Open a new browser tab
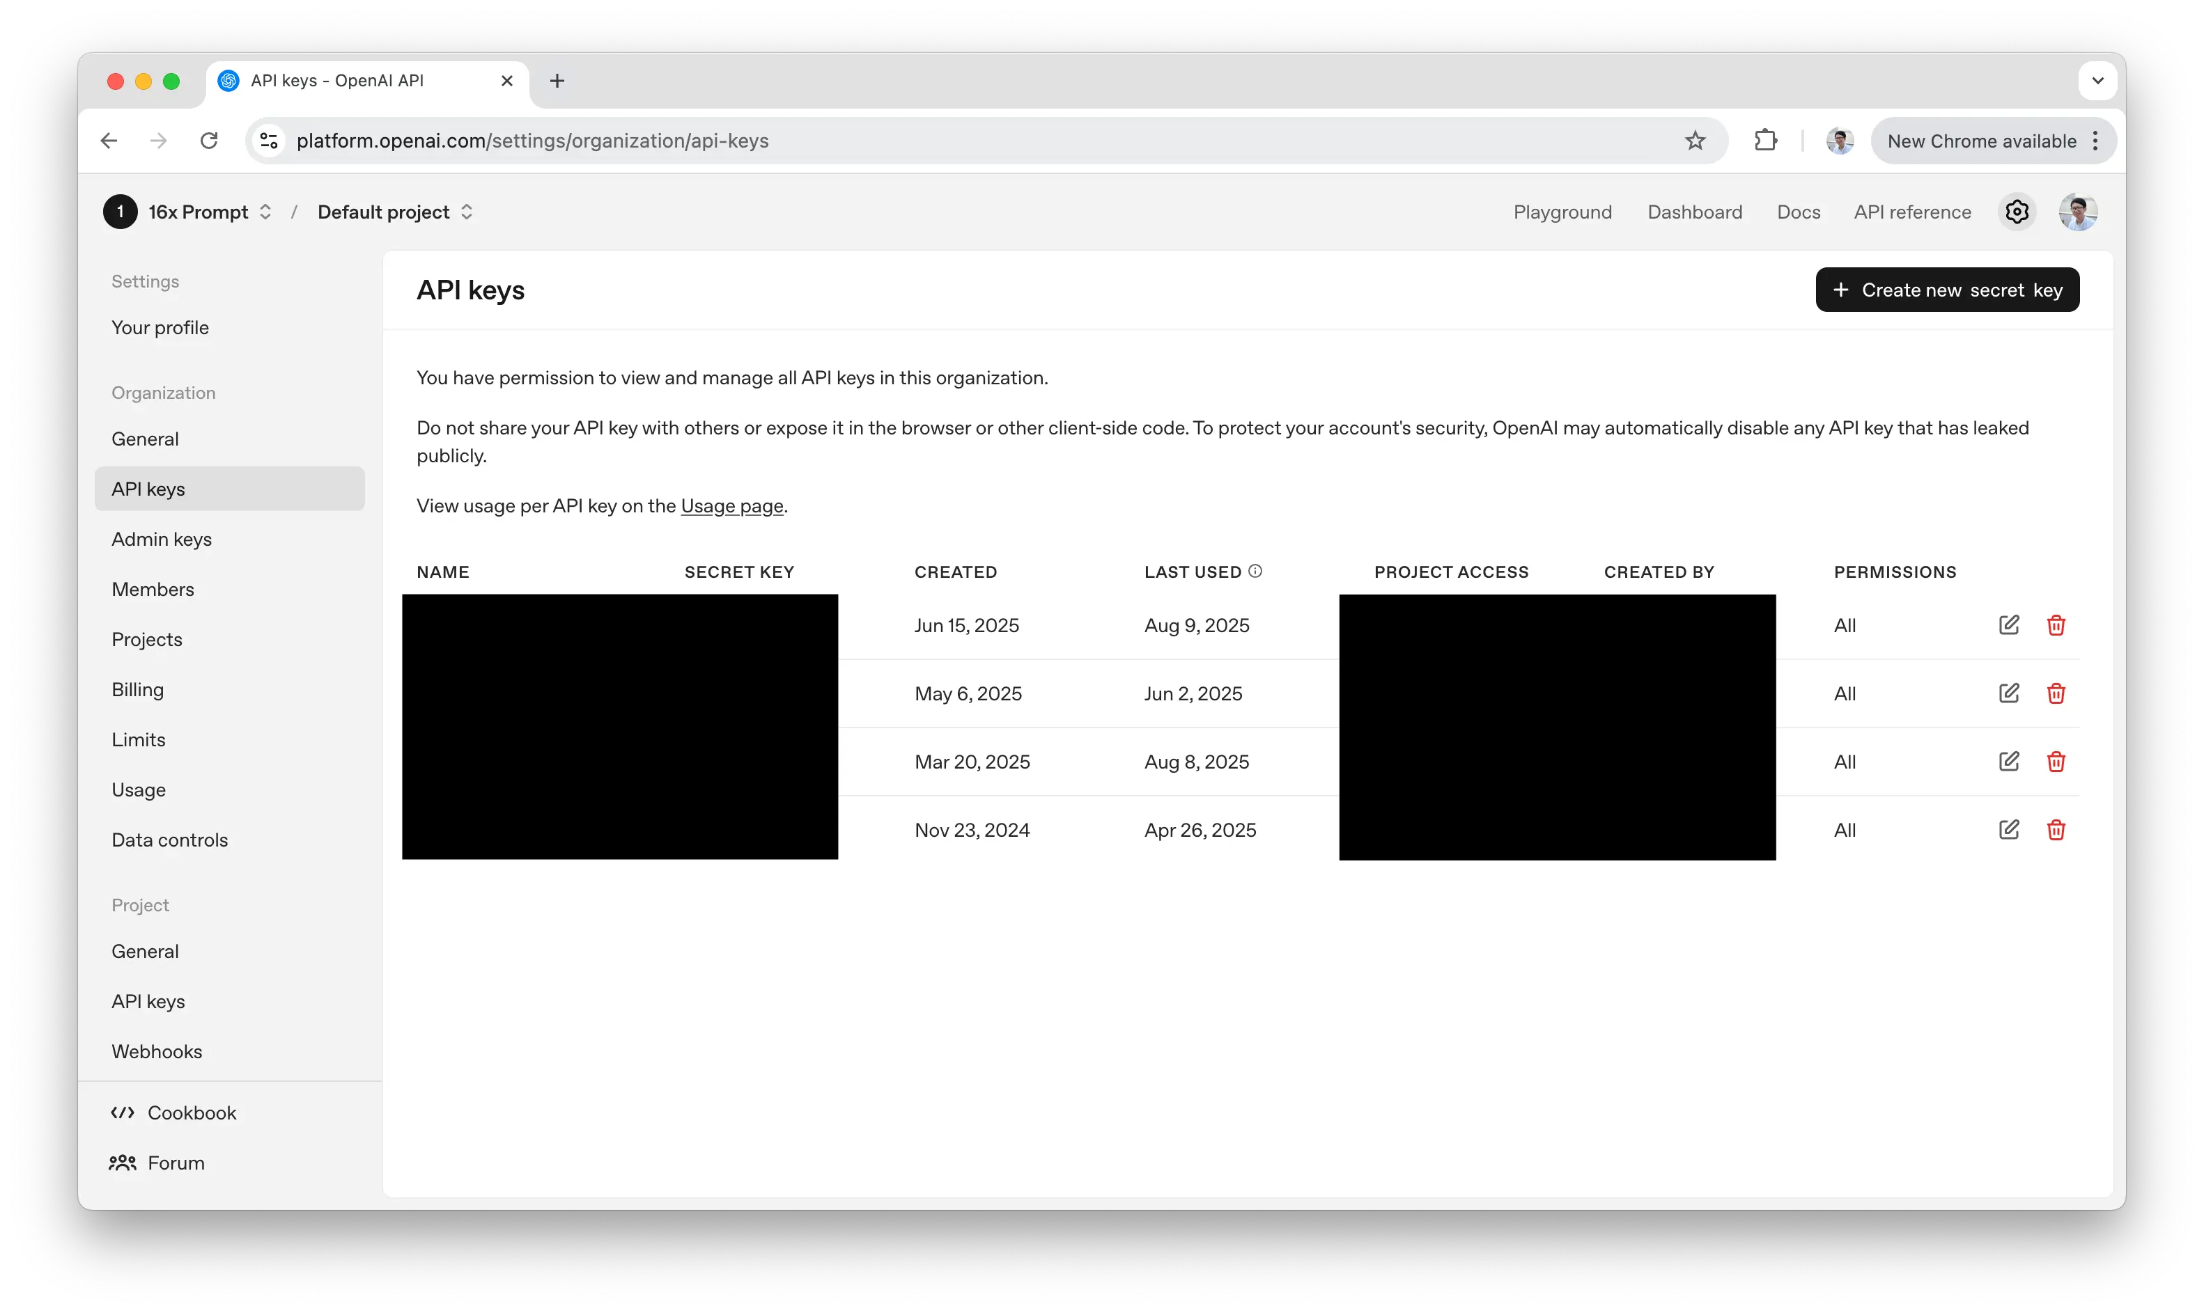This screenshot has width=2204, height=1313. pyautogui.click(x=557, y=81)
